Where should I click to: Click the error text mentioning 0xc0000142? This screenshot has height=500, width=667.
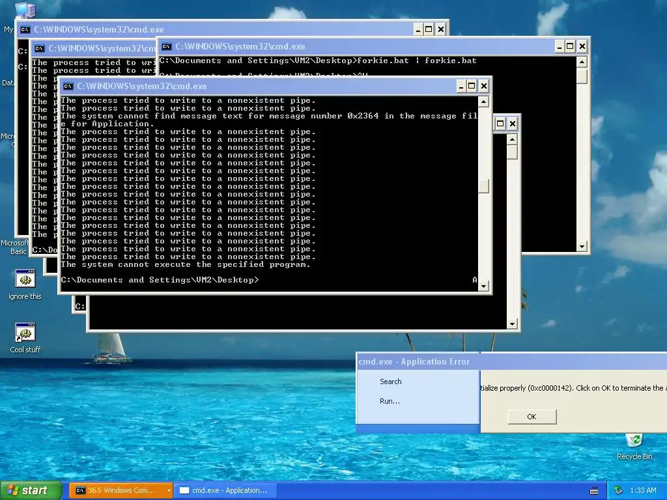click(x=573, y=388)
